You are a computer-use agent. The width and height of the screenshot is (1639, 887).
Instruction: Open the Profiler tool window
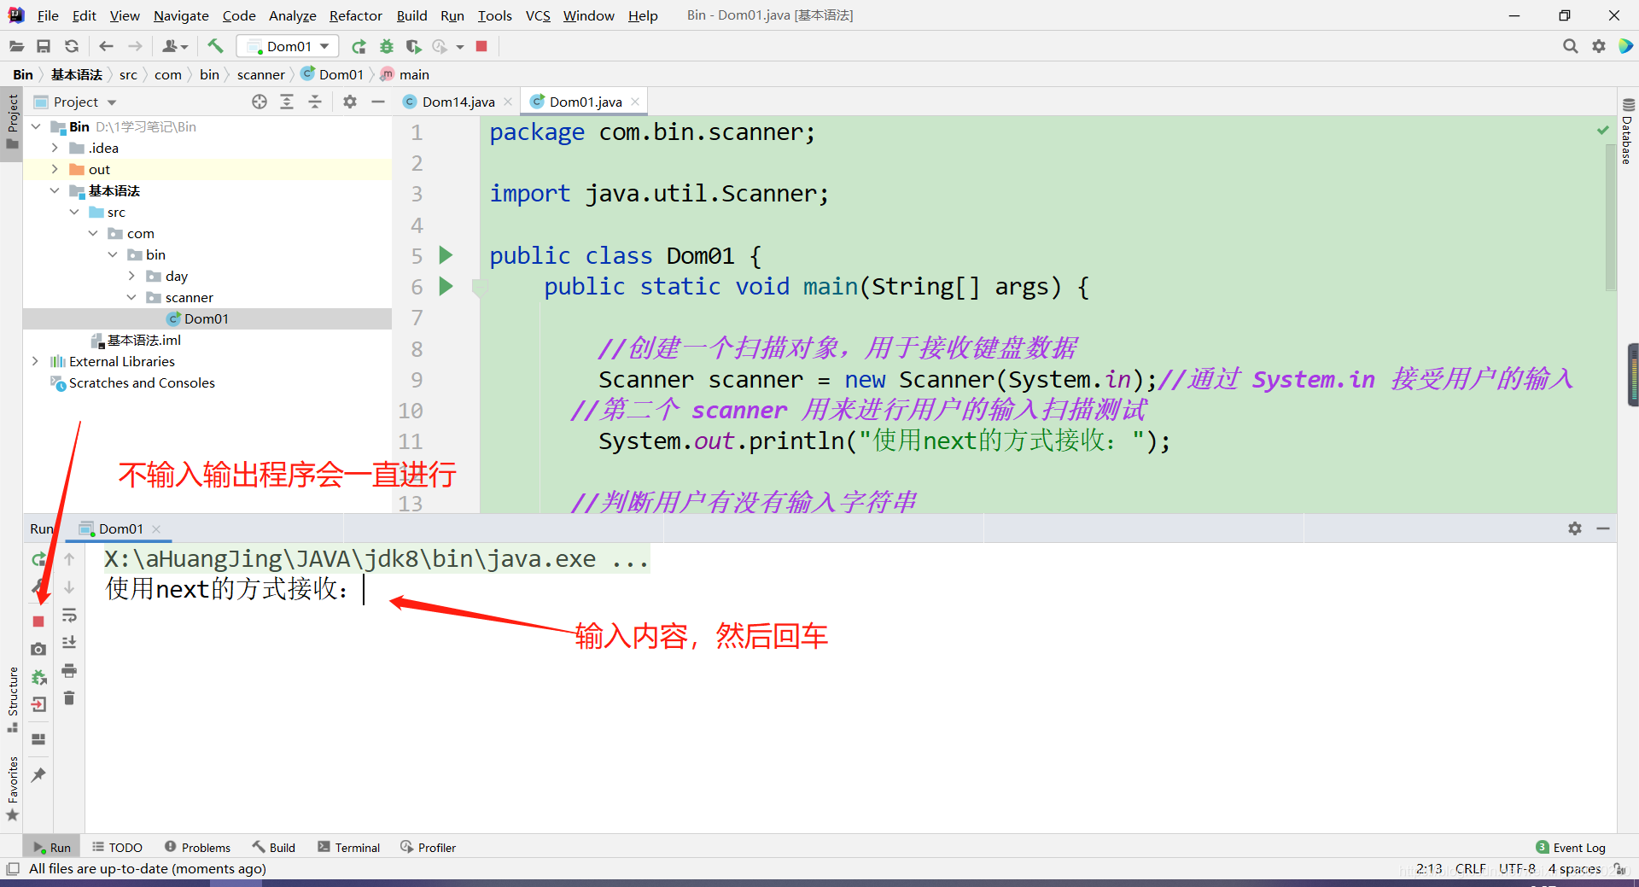(428, 847)
